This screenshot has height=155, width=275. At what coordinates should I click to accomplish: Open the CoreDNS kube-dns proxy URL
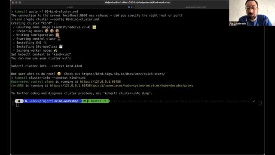(122, 86)
